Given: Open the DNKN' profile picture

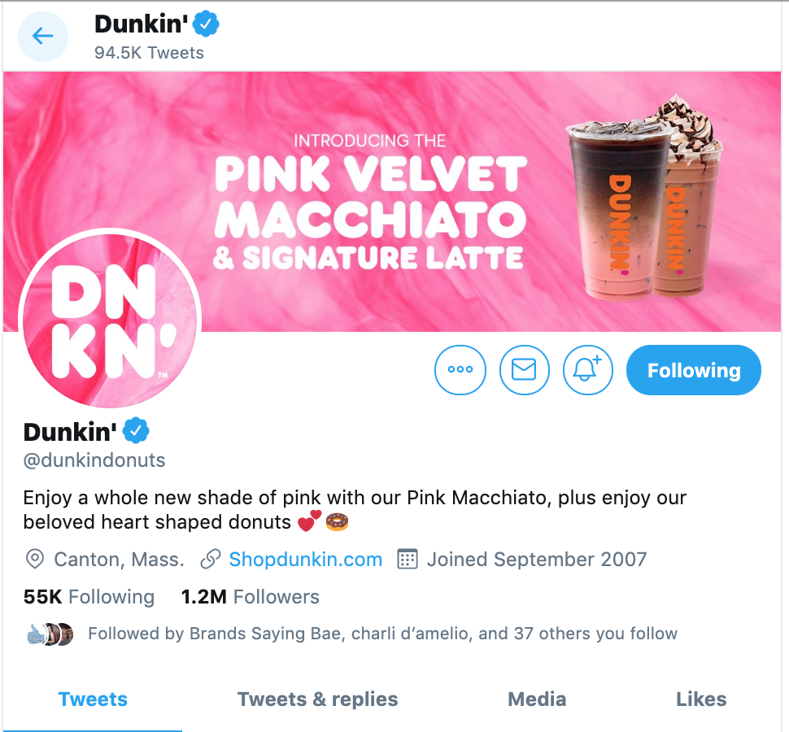Looking at the screenshot, I should tap(110, 320).
